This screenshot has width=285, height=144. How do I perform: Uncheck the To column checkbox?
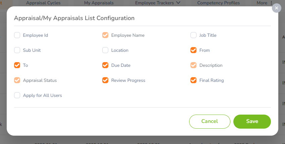[17, 65]
